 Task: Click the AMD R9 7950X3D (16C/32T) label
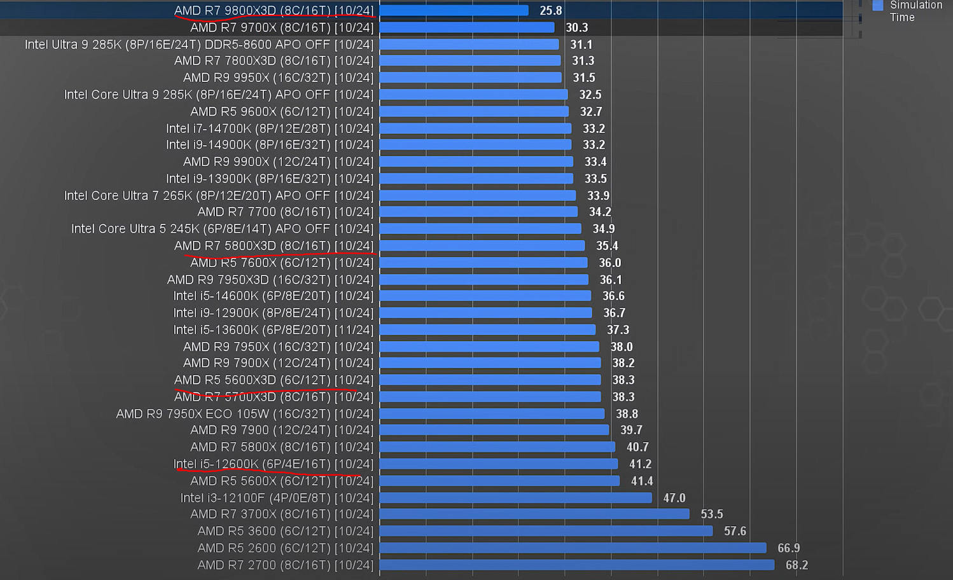coord(270,279)
